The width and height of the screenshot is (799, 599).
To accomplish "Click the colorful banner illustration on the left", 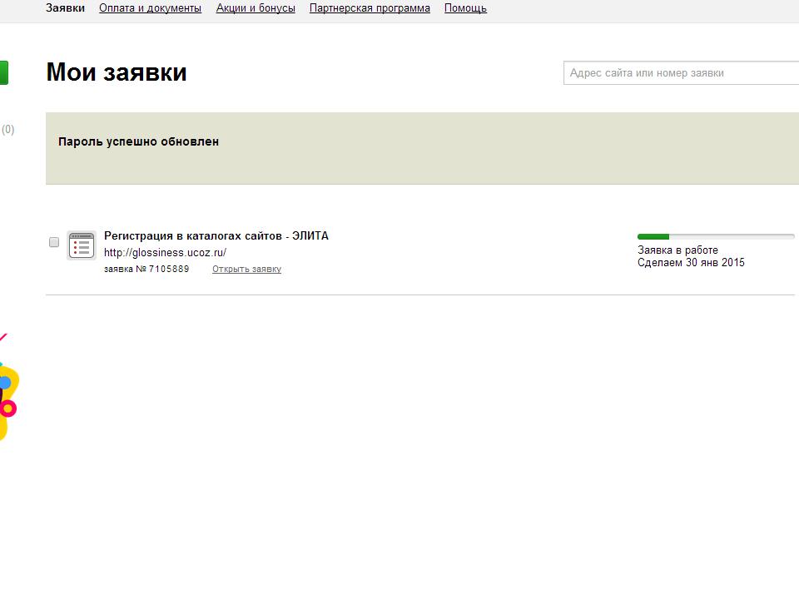I will coord(8,389).
